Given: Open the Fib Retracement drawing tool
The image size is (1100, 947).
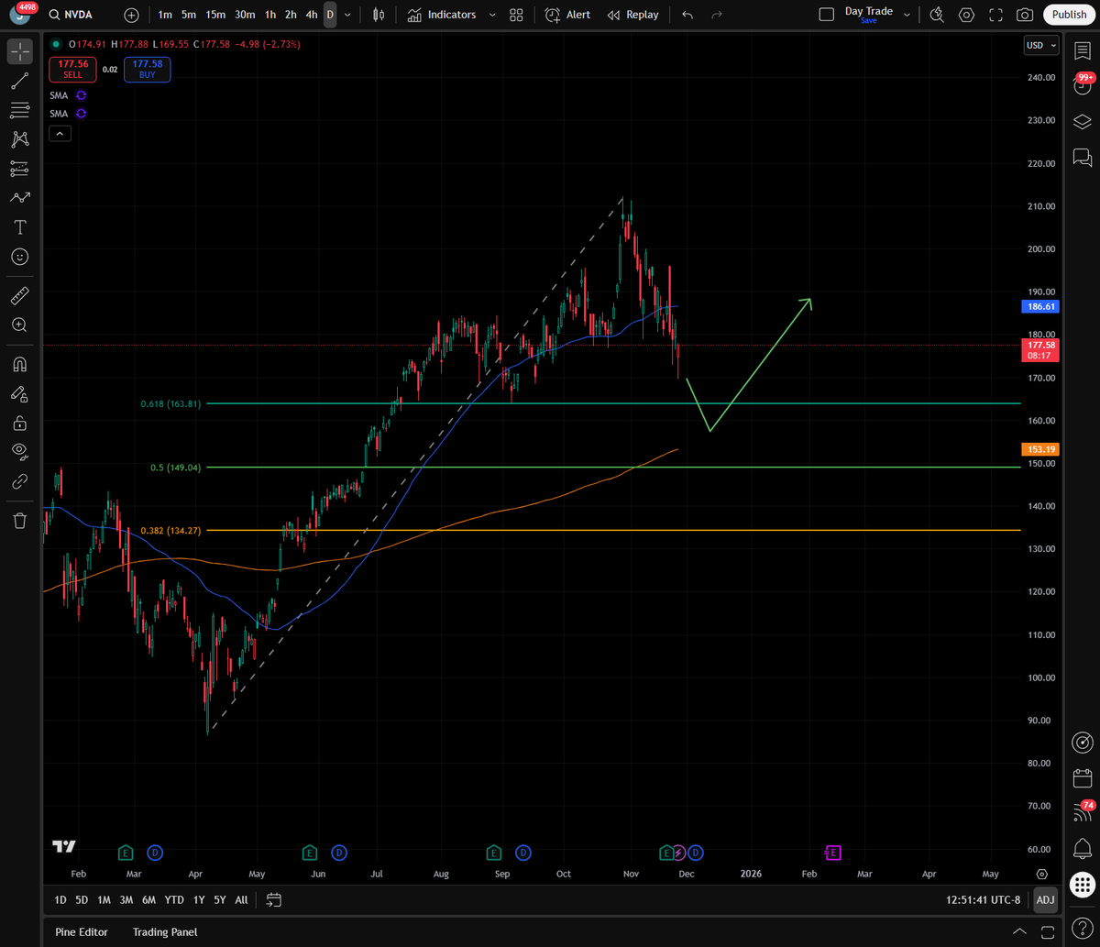Looking at the screenshot, I should pos(19,110).
